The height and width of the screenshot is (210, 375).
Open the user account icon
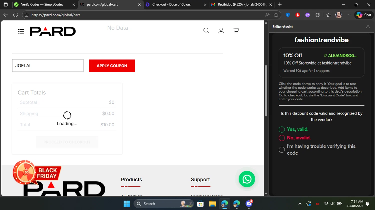[x=221, y=31]
